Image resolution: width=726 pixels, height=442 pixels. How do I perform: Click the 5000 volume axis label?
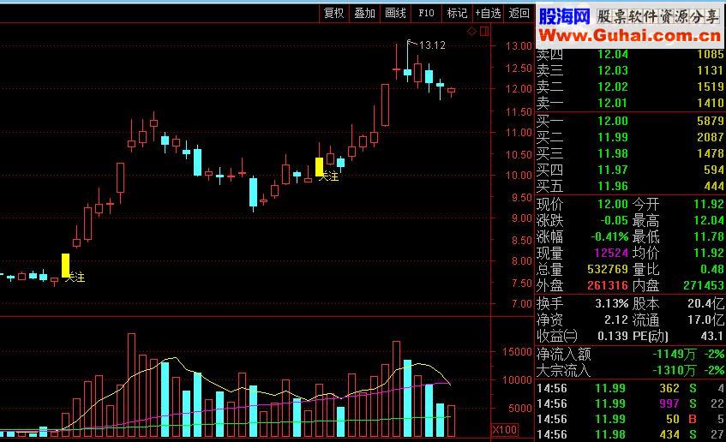point(520,409)
